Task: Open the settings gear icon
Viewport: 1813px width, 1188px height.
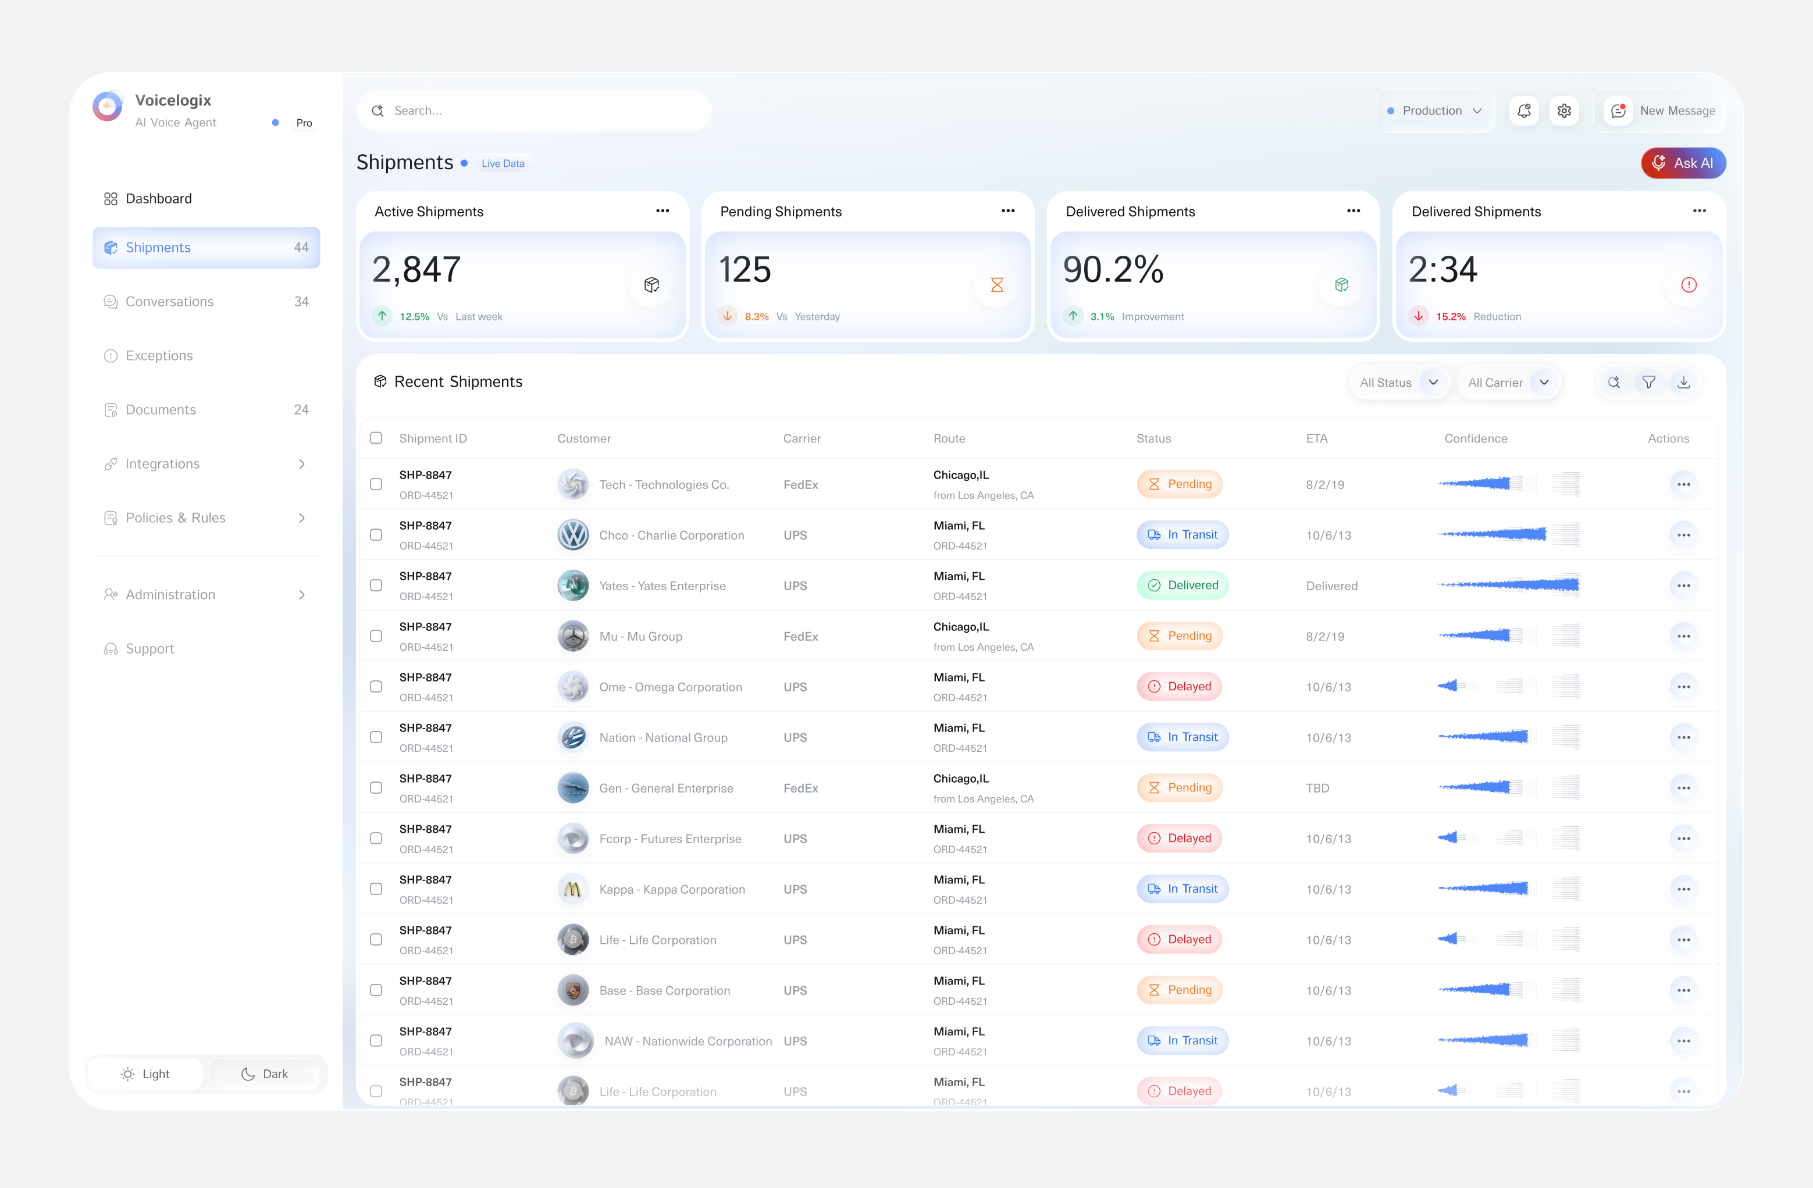Action: (1565, 110)
